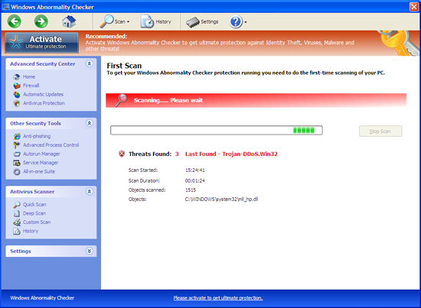Image resolution: width=421 pixels, height=308 pixels.
Task: Click the All-in-one Suite gear icon
Action: (x=17, y=172)
